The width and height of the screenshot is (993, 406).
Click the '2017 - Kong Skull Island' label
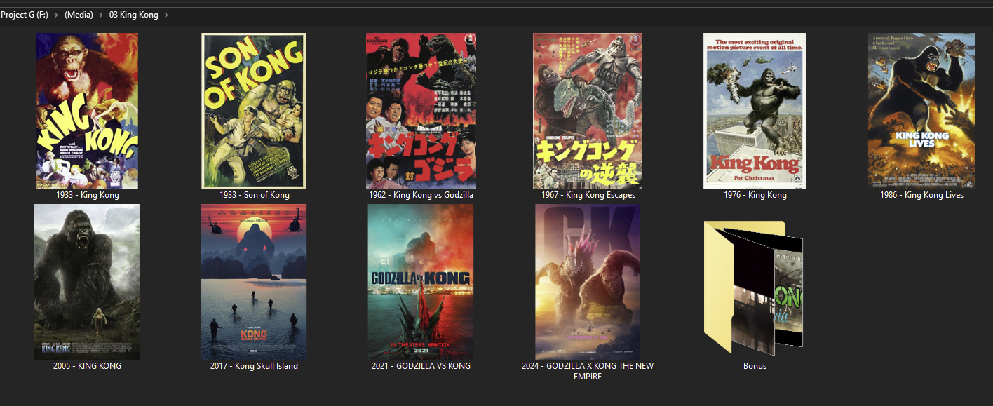pos(254,366)
